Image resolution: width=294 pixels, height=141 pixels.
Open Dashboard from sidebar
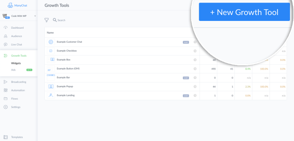point(17,28)
